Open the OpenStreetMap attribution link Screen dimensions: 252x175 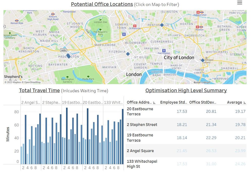click(x=31, y=82)
